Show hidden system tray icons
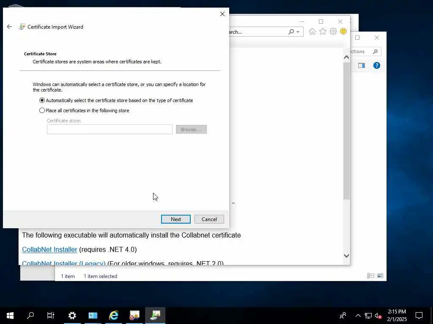433x324 pixels. [x=358, y=316]
